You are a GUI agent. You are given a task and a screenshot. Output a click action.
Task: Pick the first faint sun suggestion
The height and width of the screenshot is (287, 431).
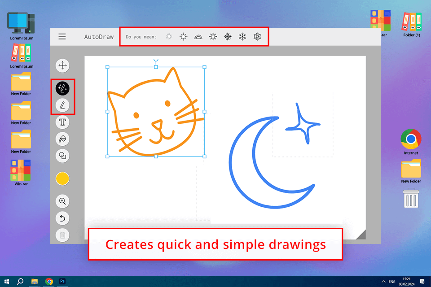(x=169, y=36)
